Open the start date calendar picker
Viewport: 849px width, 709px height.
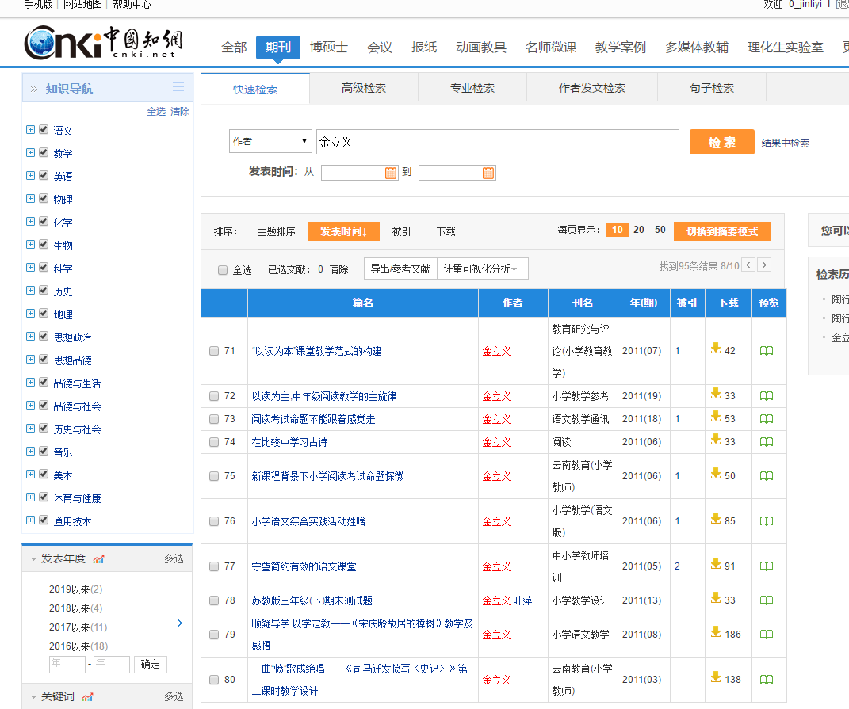(390, 173)
